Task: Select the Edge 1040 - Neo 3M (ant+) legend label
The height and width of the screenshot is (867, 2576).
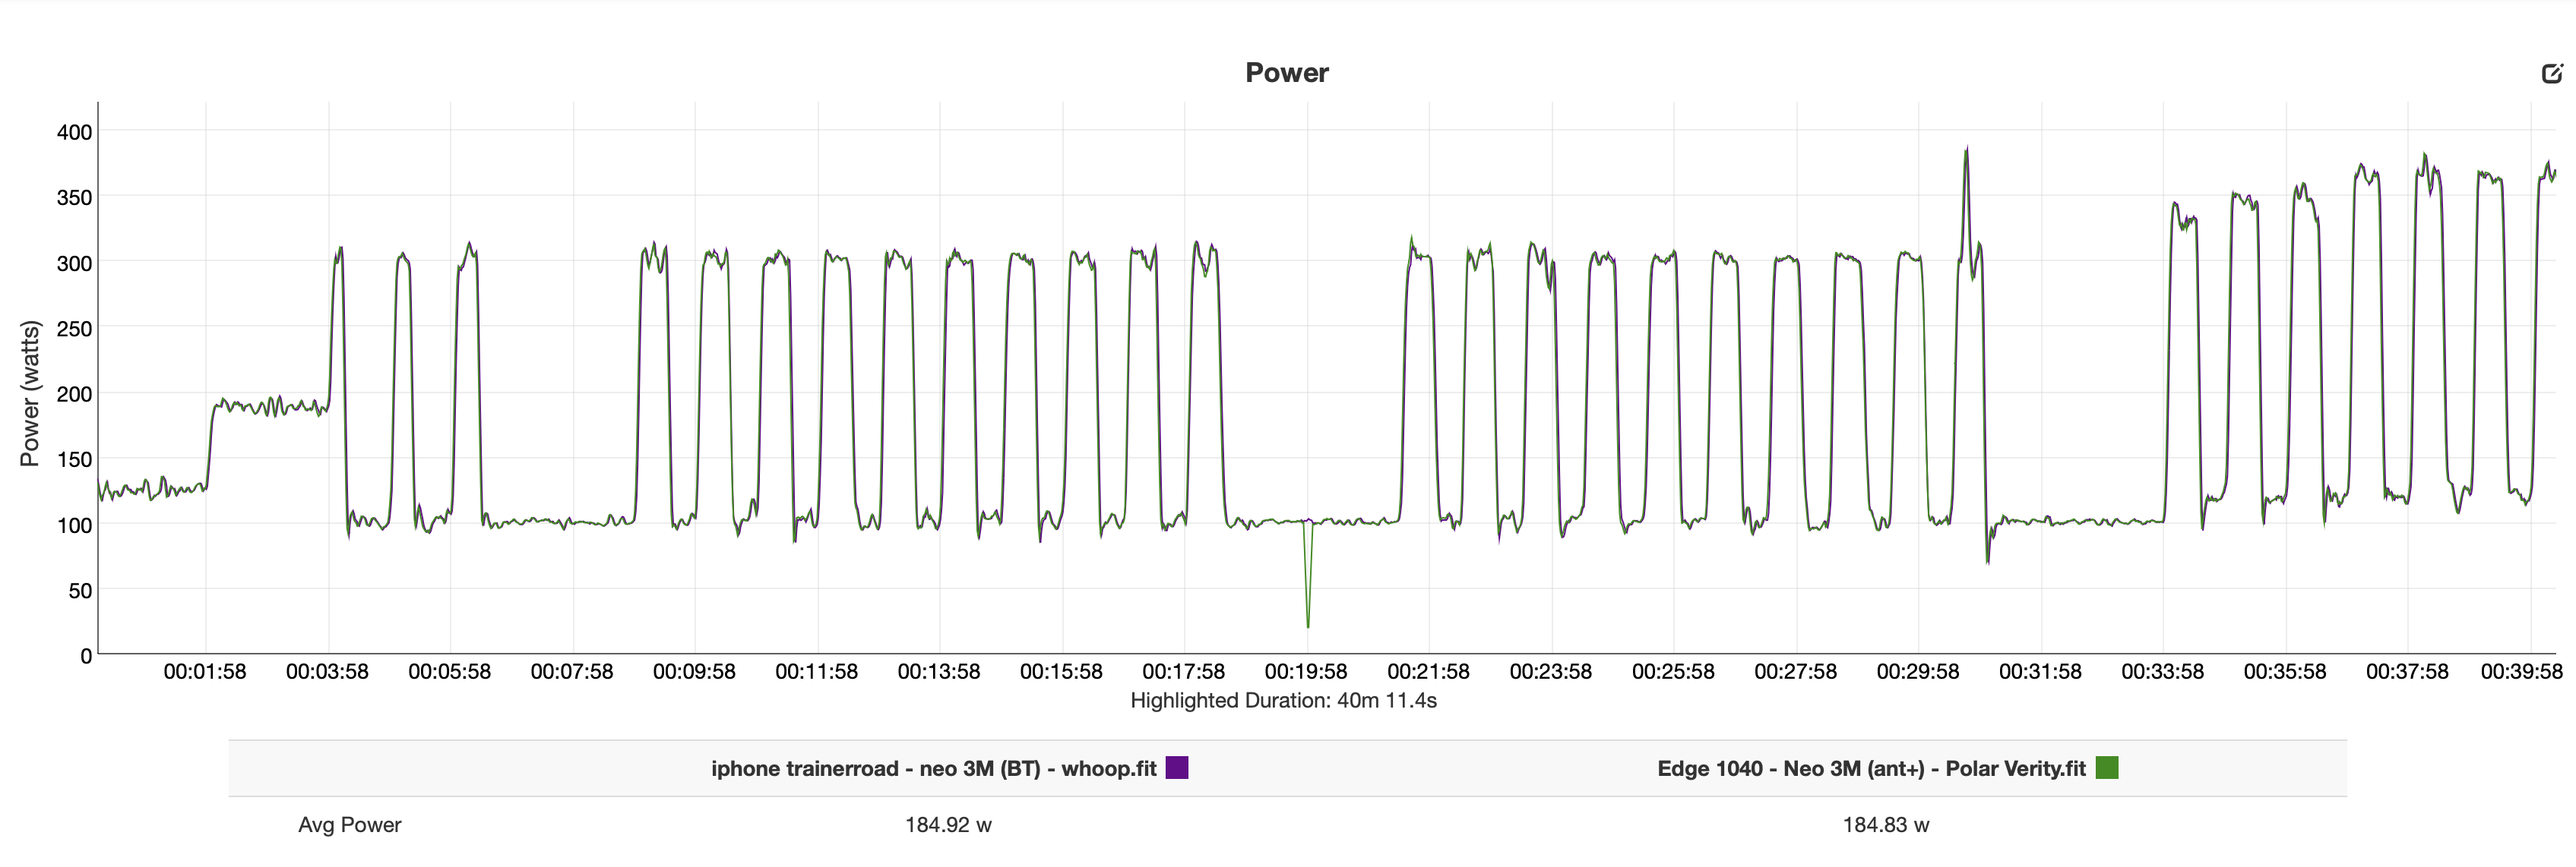Action: [x=1871, y=769]
